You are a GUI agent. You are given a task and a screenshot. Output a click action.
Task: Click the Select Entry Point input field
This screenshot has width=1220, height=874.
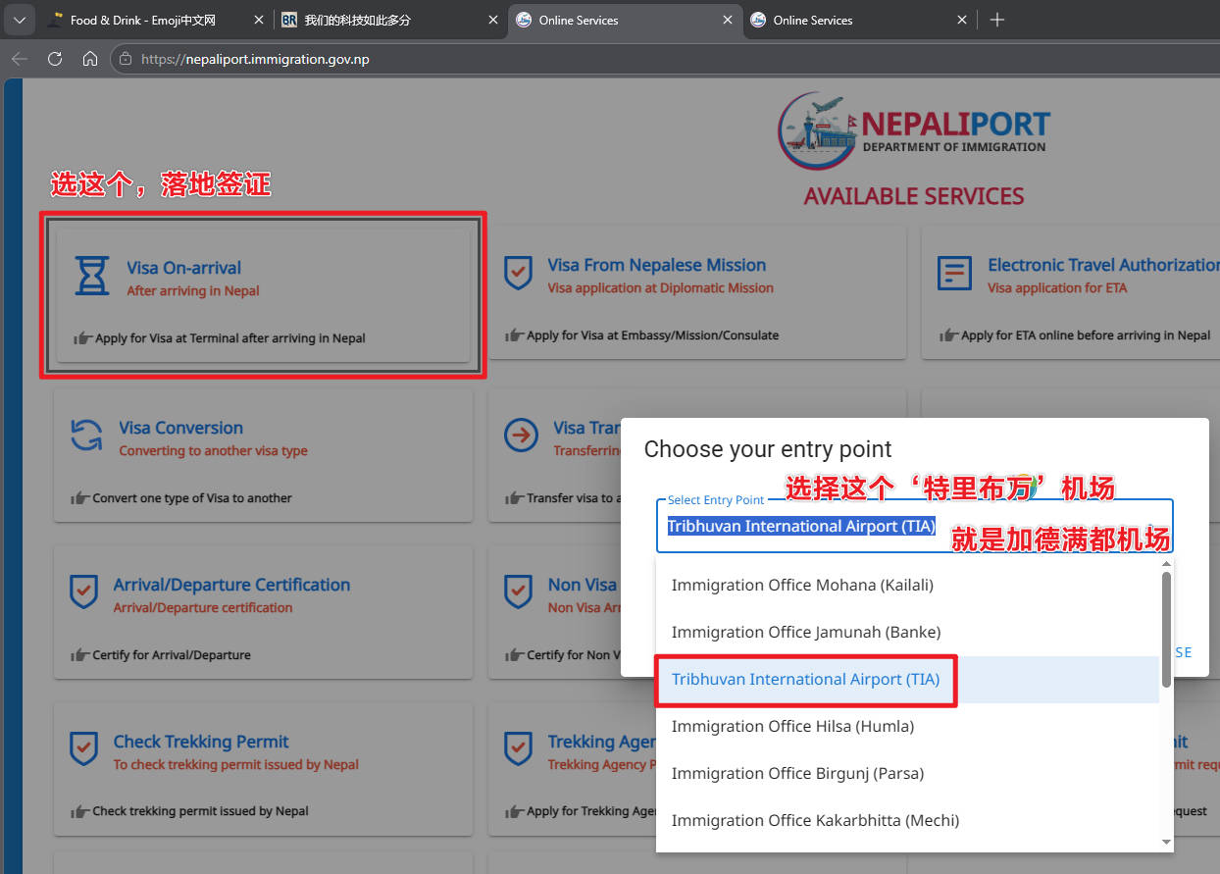tap(912, 527)
